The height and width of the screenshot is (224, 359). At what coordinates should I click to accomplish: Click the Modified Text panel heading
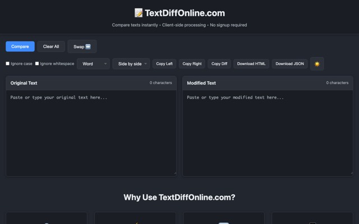click(201, 83)
